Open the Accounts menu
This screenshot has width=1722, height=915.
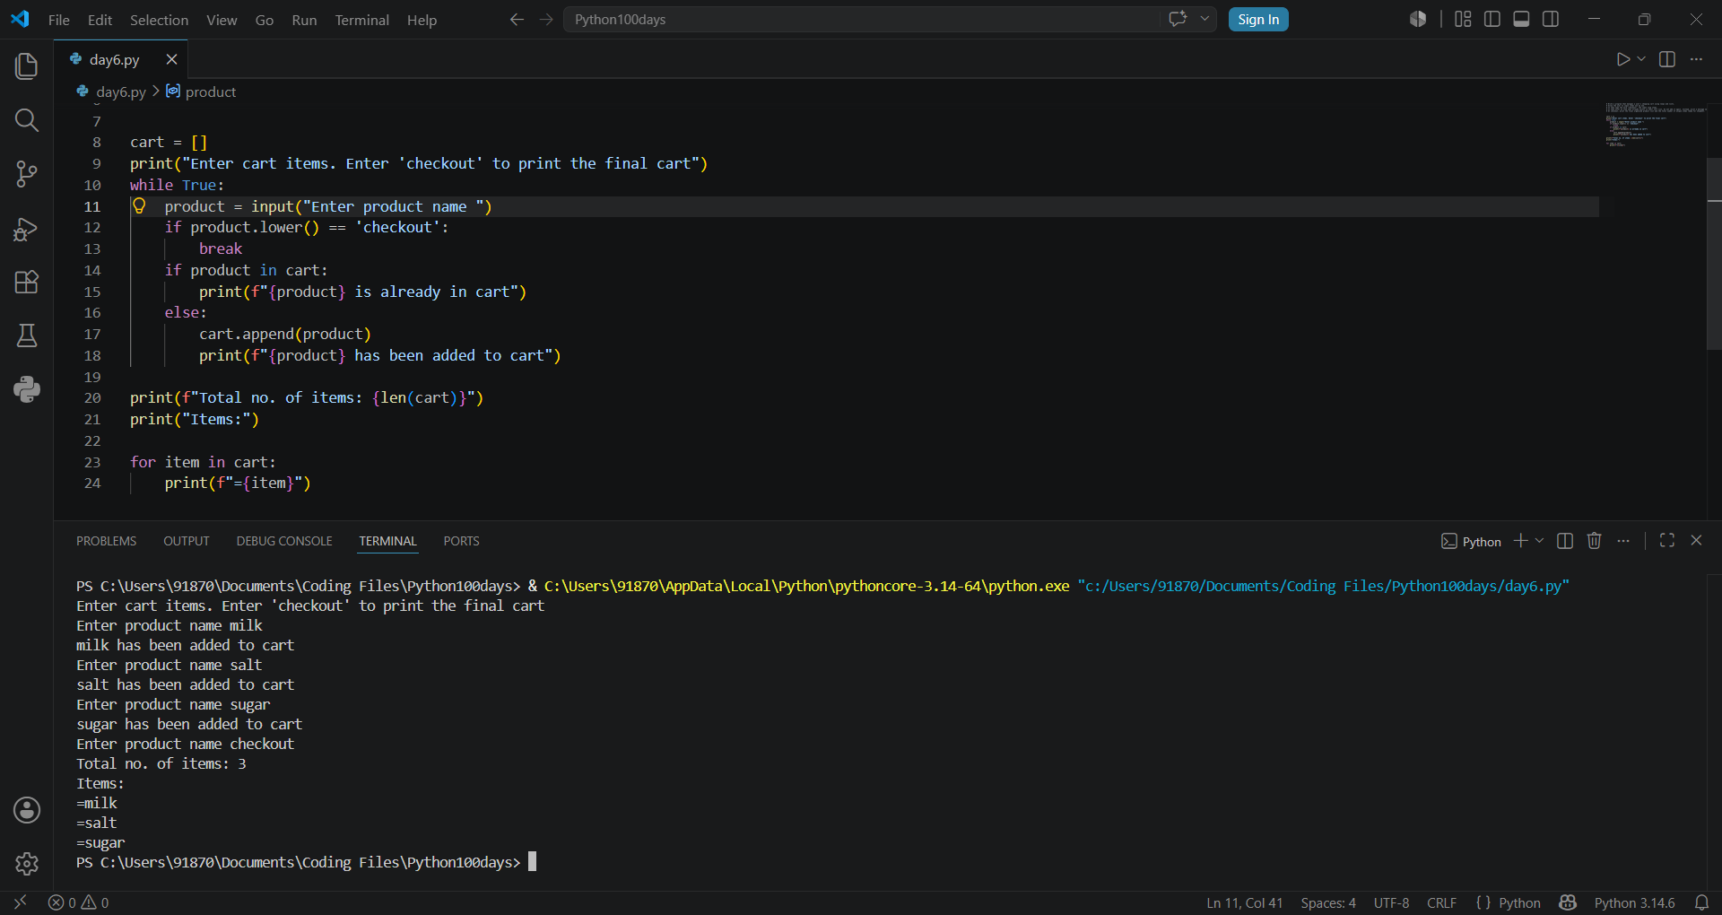[27, 810]
